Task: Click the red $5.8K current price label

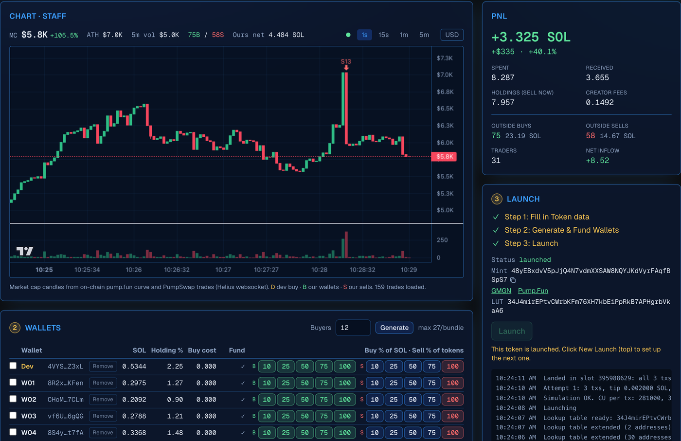Action: [444, 157]
